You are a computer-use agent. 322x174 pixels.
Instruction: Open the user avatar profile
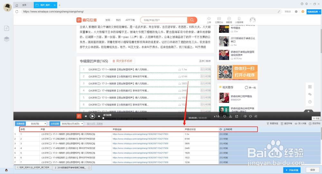point(252,20)
